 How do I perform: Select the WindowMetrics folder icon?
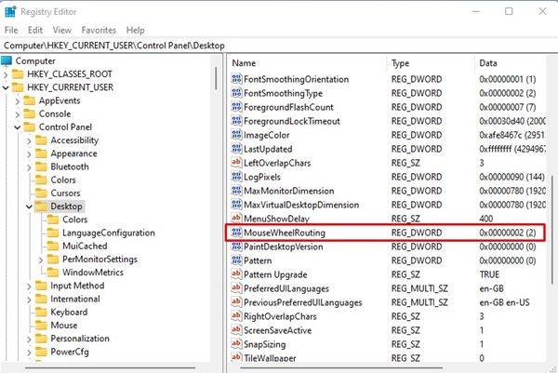(53, 273)
